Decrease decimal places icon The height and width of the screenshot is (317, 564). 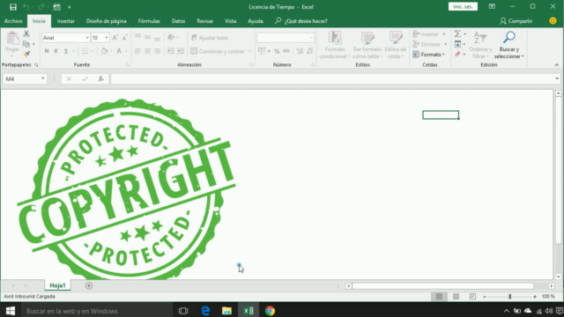tap(309, 51)
